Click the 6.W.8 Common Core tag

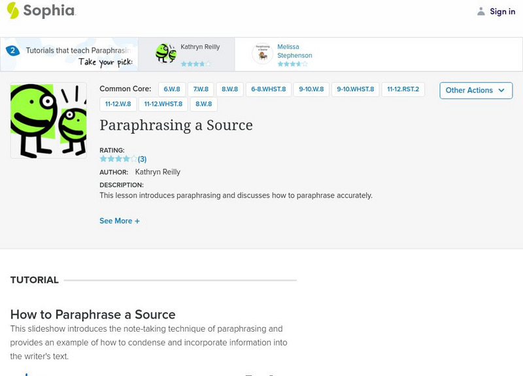coord(171,89)
